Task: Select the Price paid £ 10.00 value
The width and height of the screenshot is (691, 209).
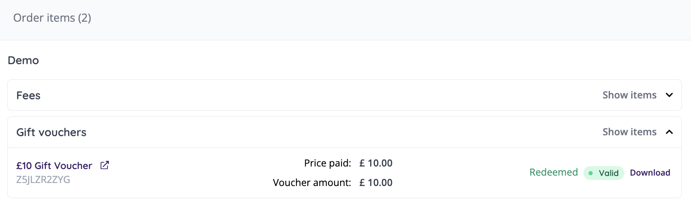Action: coord(376,163)
